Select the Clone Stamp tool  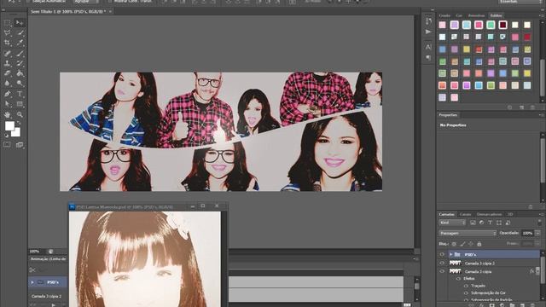click(x=7, y=63)
